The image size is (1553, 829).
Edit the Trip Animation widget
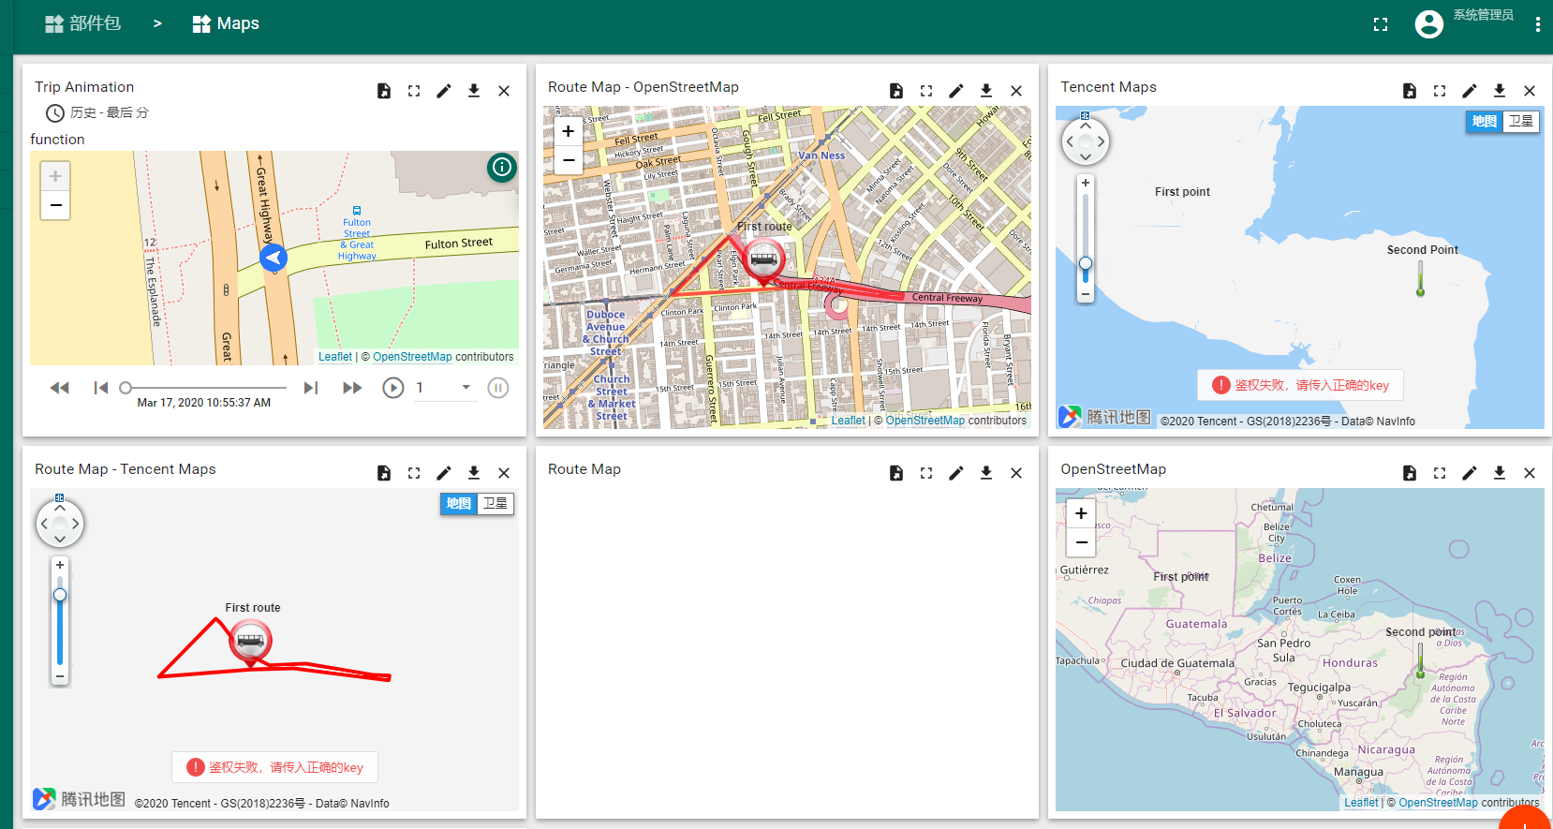[x=444, y=91]
